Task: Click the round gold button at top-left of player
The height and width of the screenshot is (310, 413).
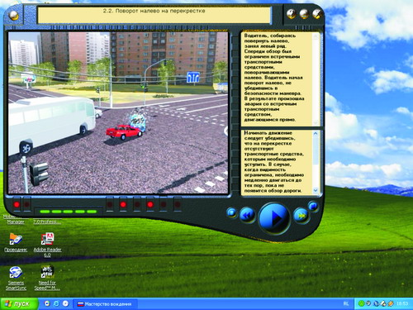Action: pos(13,15)
